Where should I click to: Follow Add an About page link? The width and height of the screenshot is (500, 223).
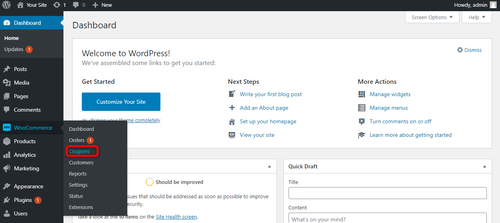[x=264, y=108]
